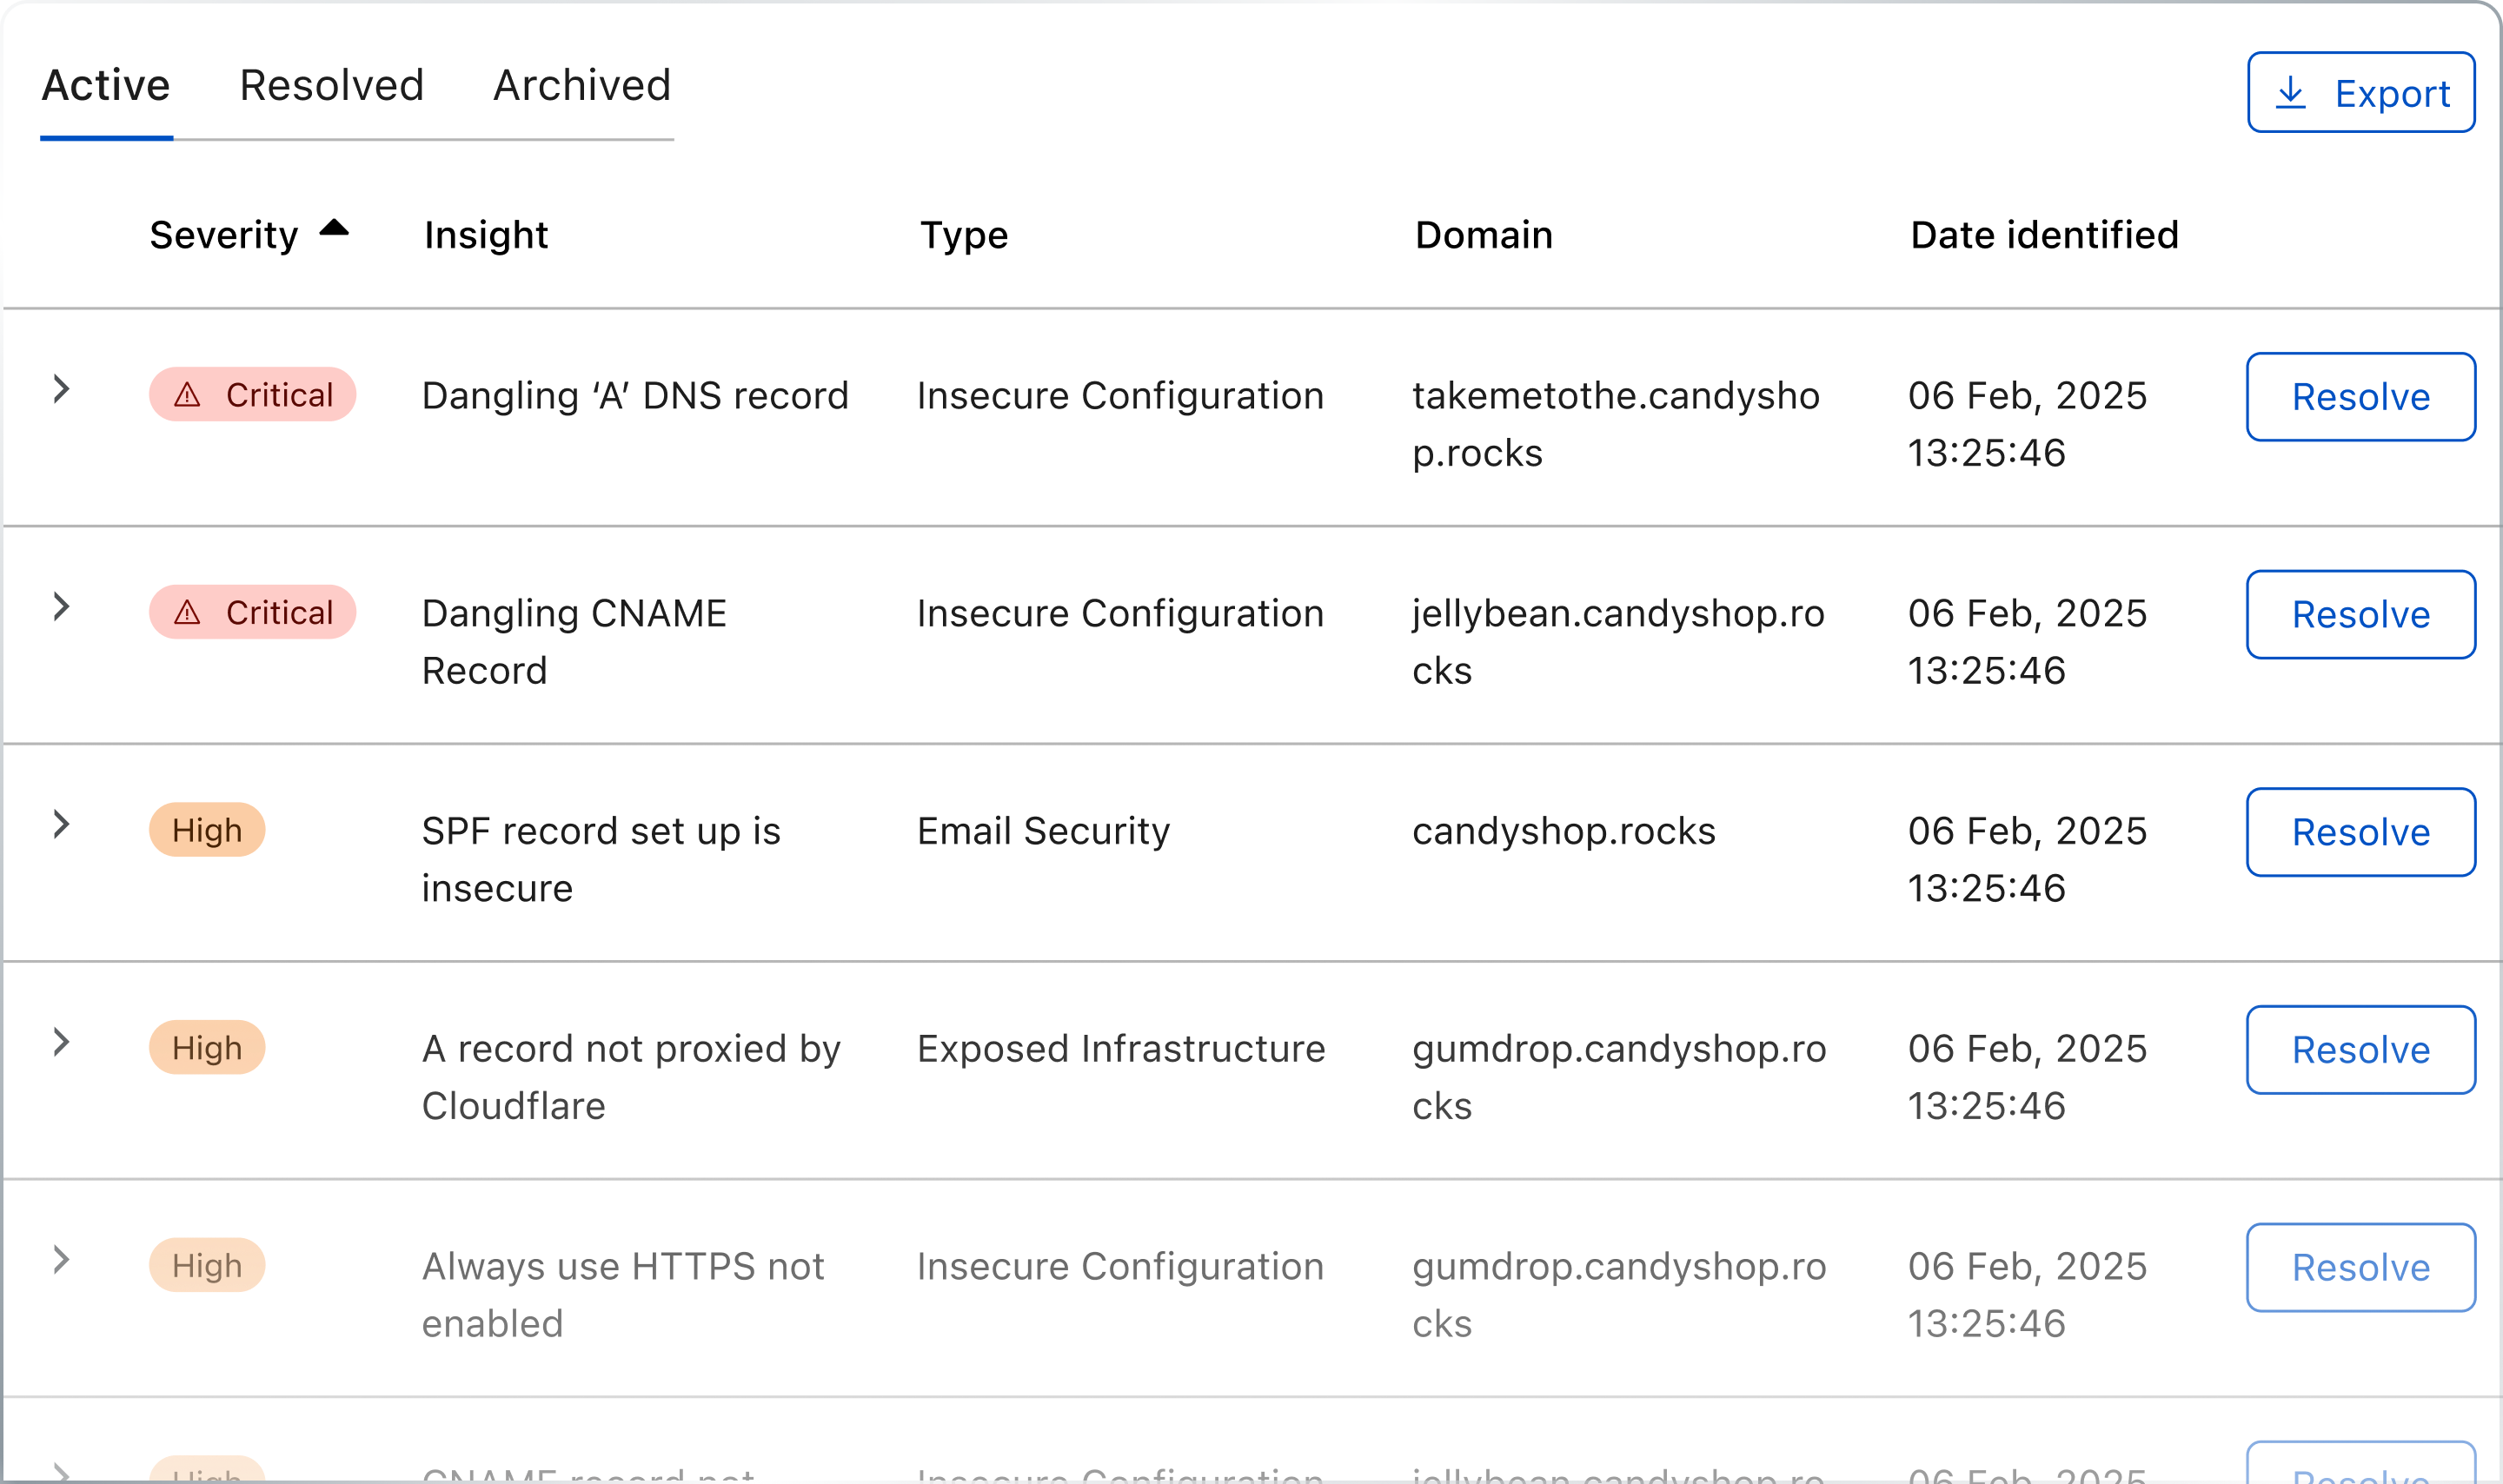
Task: Switch to the Resolved tab
Action: tap(332, 86)
